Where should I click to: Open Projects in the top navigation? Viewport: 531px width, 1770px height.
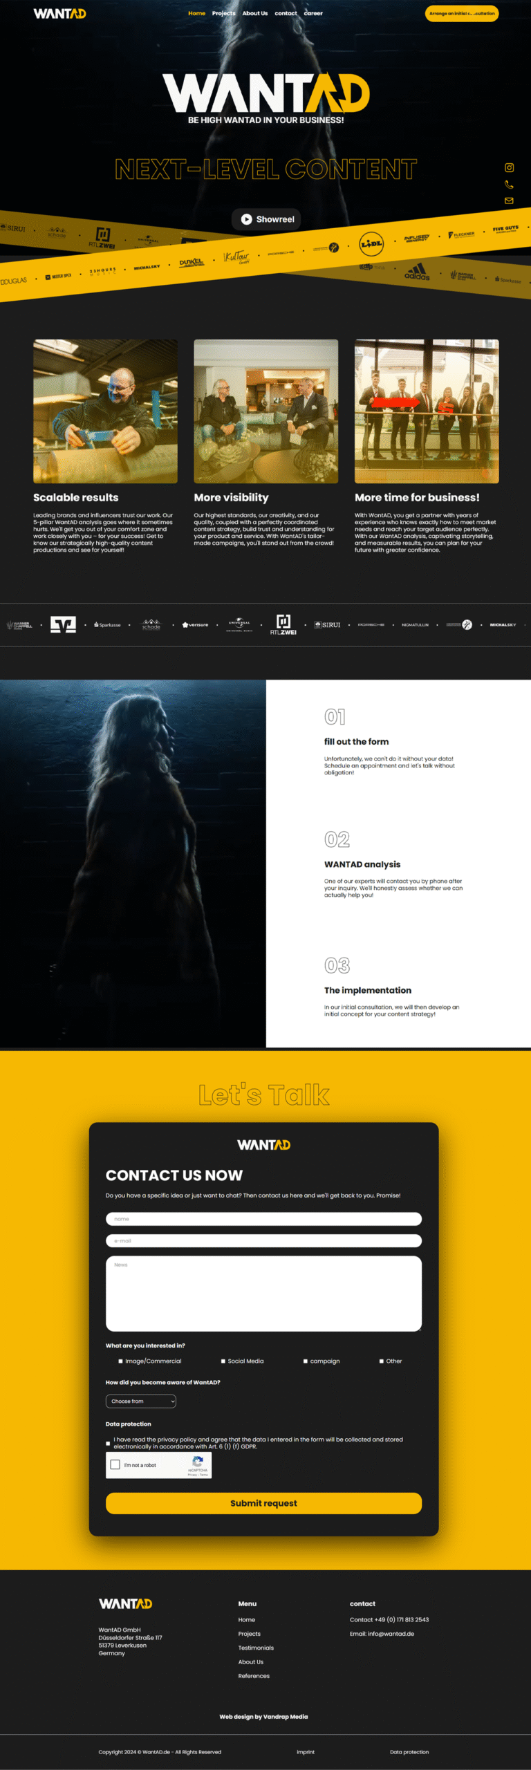tap(223, 13)
